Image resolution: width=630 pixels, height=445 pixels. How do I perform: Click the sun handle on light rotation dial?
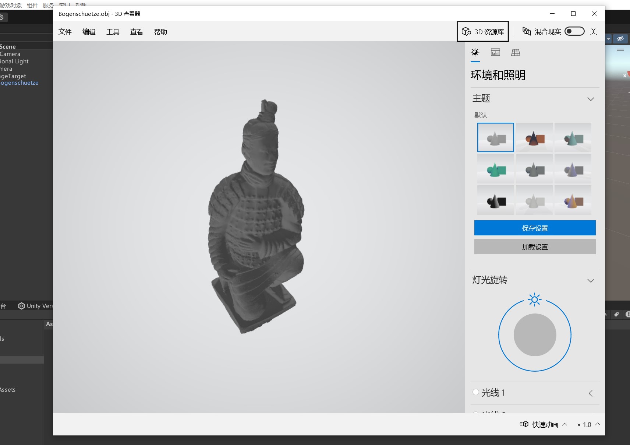tap(534, 299)
